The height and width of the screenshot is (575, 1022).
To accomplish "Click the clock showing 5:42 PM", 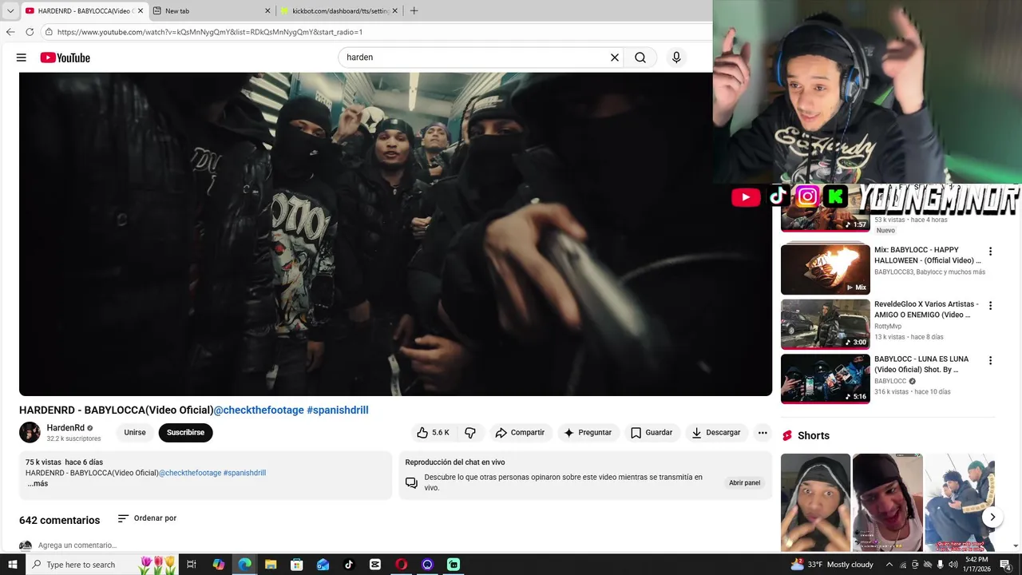I will (976, 565).
